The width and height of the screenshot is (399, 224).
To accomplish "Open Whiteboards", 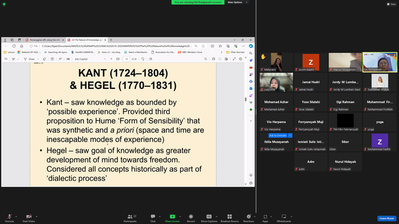I will (x=284, y=218).
